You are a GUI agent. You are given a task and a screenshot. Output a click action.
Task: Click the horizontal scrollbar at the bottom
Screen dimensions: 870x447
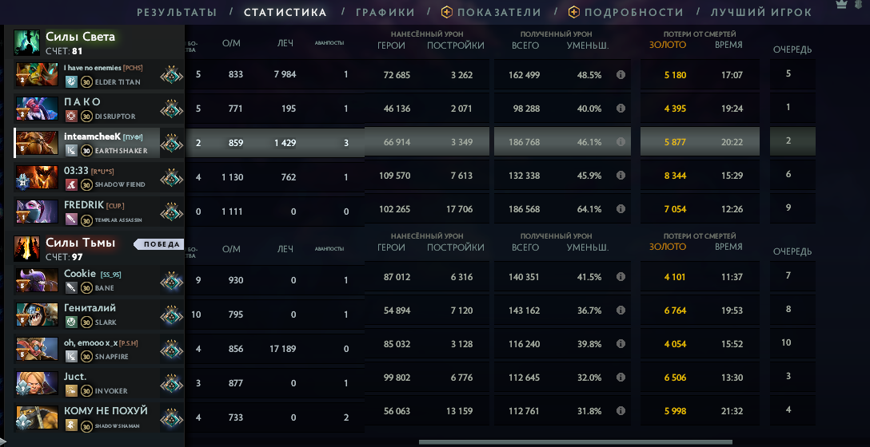[576, 442]
